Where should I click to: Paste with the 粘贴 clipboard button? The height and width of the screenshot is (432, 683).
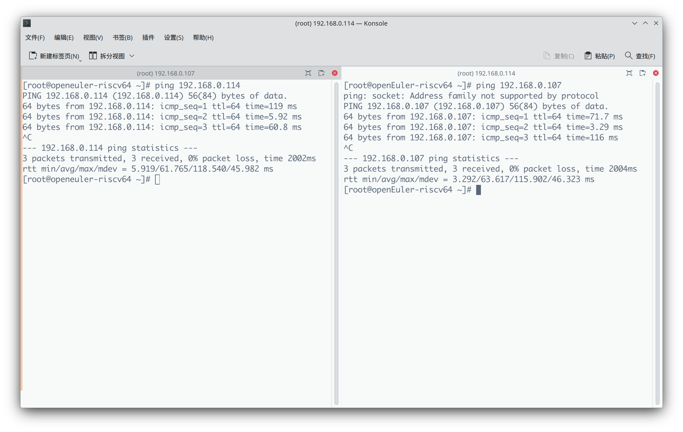click(x=600, y=56)
